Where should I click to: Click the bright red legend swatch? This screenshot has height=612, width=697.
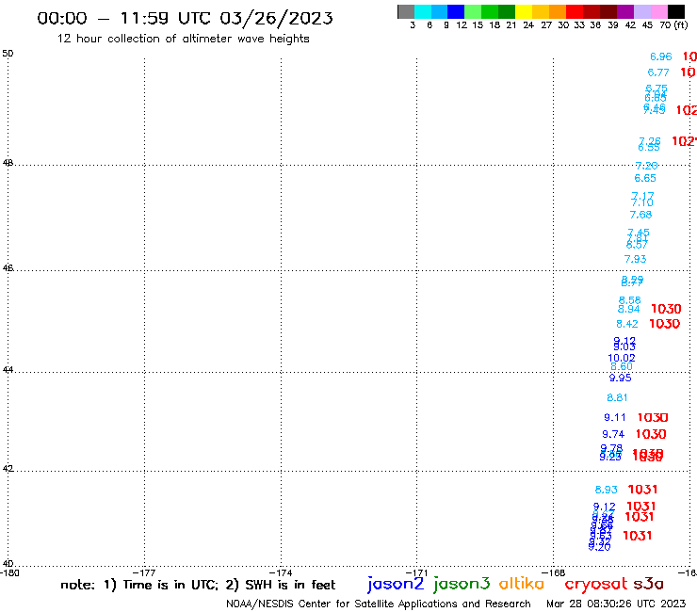click(575, 11)
